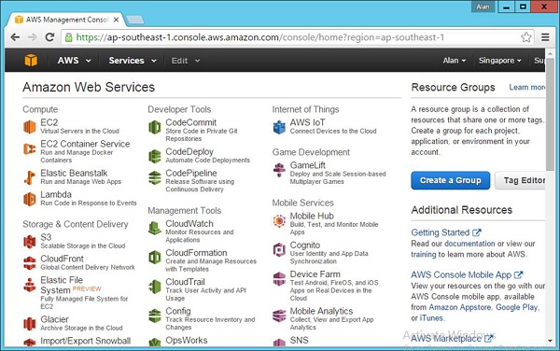Image resolution: width=560 pixels, height=351 pixels.
Task: Open the Lambda service icon
Action: click(x=30, y=199)
